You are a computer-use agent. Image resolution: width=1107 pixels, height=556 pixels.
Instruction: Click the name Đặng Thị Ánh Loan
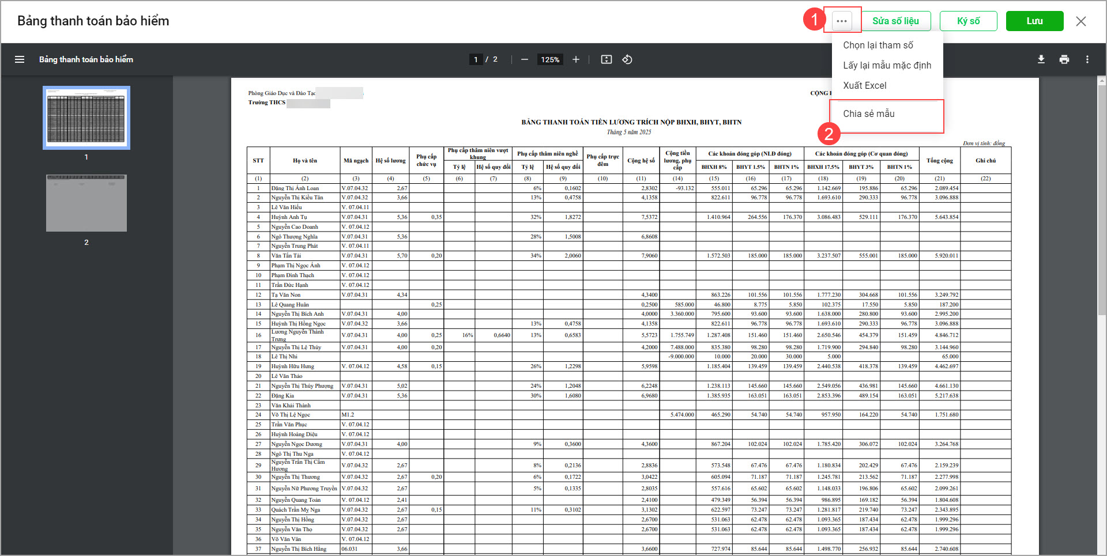[x=295, y=188]
